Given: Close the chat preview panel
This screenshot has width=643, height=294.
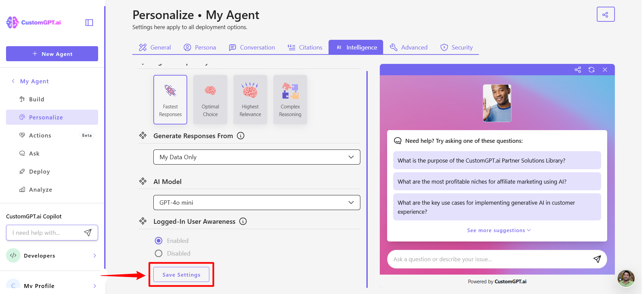Looking at the screenshot, I should coord(605,70).
